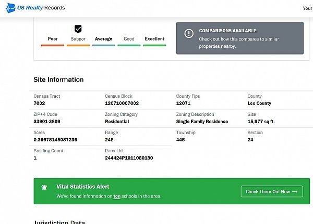Select the Lee County value

pyautogui.click(x=259, y=103)
